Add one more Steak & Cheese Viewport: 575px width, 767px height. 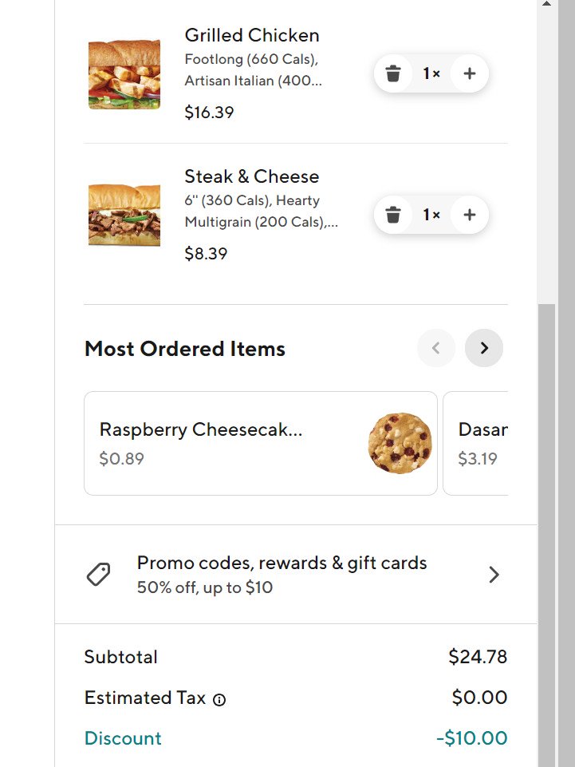coord(470,215)
